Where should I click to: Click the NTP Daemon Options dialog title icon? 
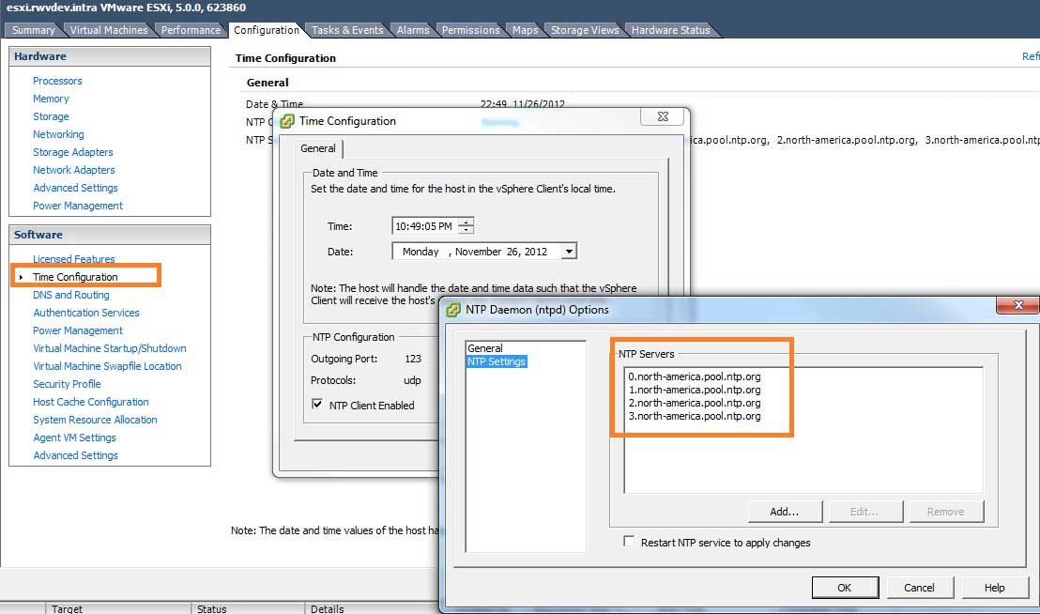[453, 310]
